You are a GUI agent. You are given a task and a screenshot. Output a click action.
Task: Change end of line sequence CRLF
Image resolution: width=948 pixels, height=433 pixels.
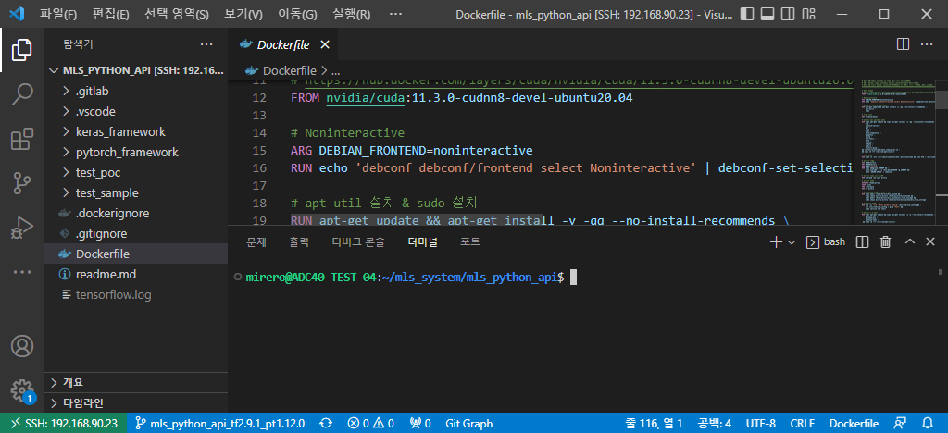[803, 424]
